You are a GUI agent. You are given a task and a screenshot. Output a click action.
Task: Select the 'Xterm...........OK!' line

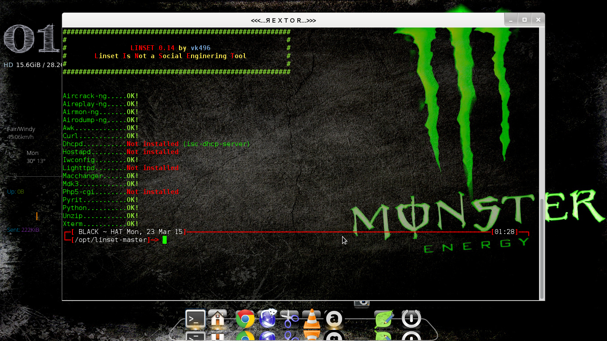pyautogui.click(x=100, y=224)
